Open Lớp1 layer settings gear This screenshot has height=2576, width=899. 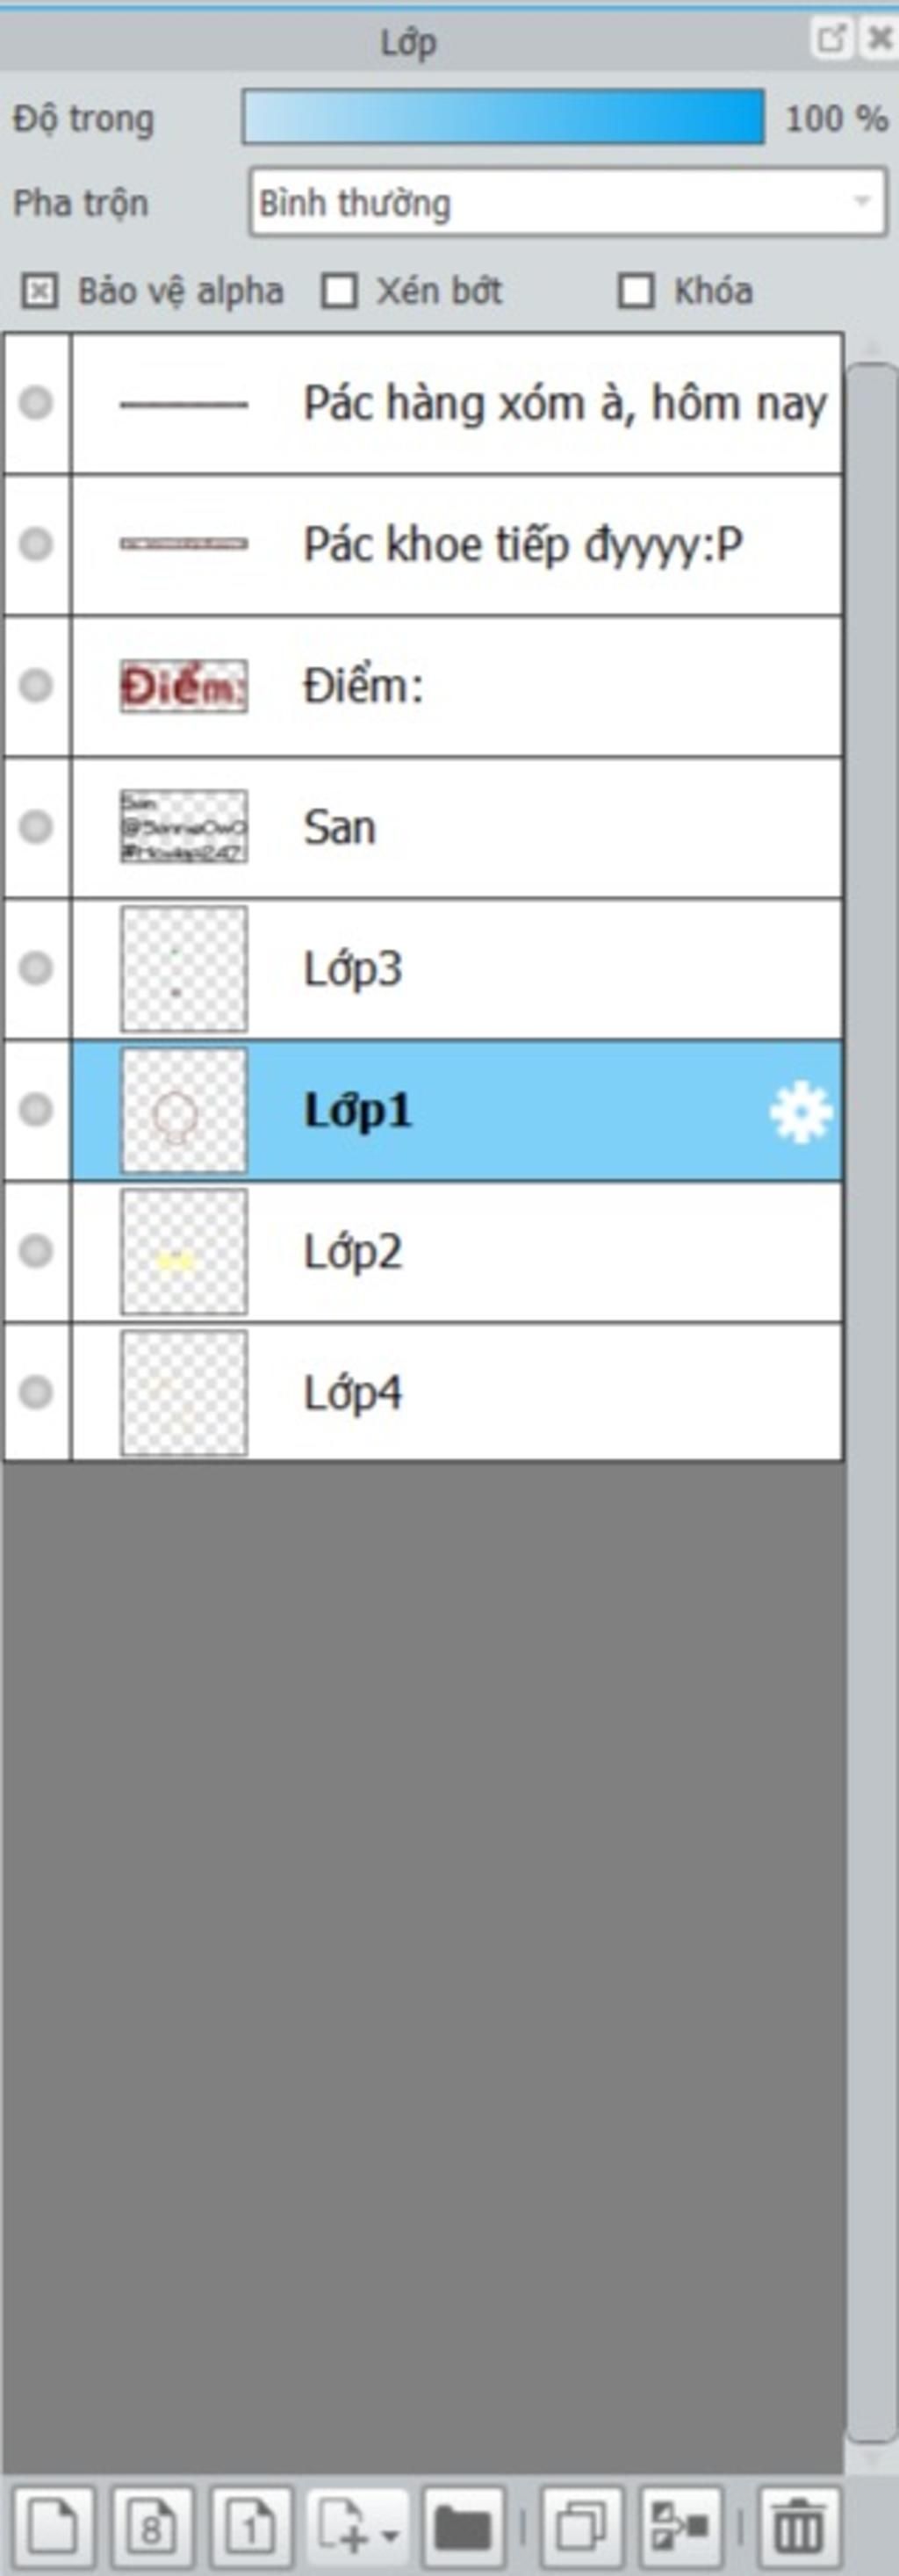801,1113
